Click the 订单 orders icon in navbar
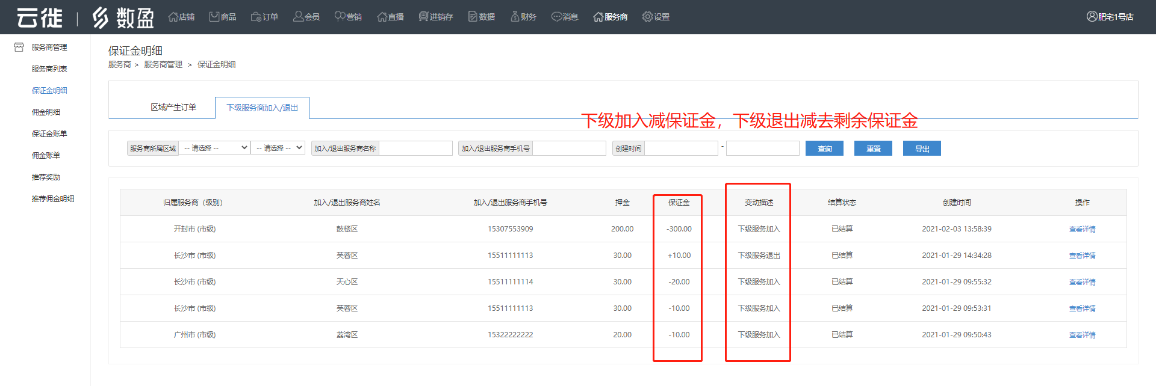Image resolution: width=1156 pixels, height=386 pixels. 256,17
